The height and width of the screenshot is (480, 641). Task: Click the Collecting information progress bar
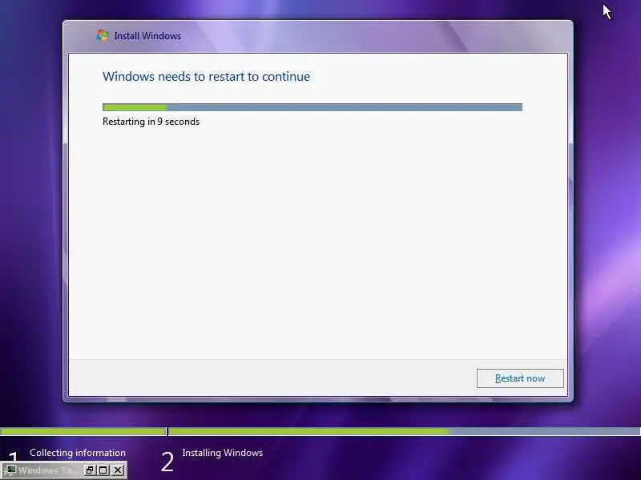click(x=83, y=431)
